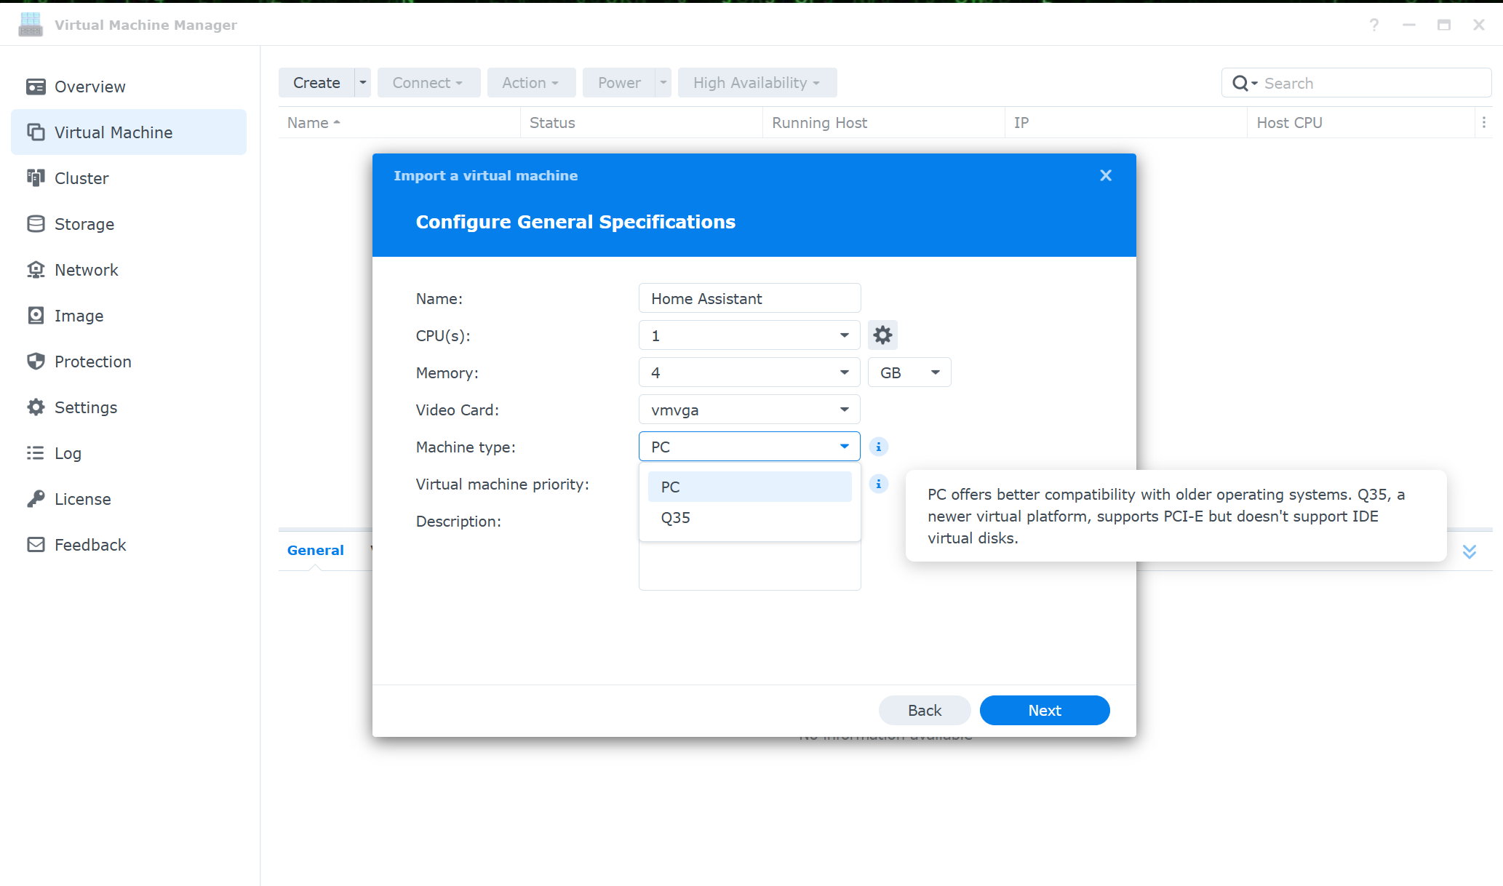
Task: Open the Memory amount dropdown
Action: [x=749, y=372]
